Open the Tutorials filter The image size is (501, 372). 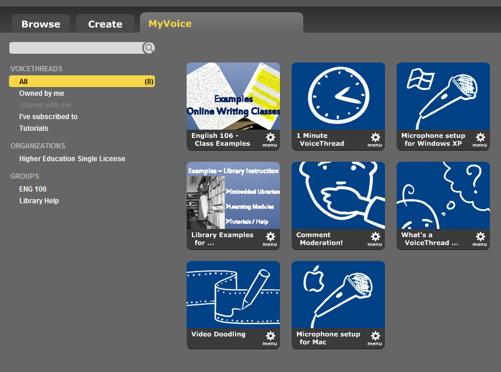pyautogui.click(x=34, y=128)
